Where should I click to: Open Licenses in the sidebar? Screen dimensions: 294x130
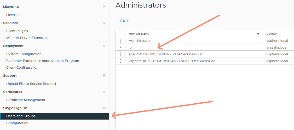click(x=13, y=15)
